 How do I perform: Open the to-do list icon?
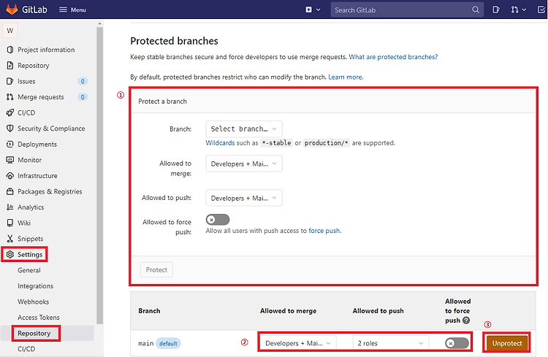click(541, 9)
